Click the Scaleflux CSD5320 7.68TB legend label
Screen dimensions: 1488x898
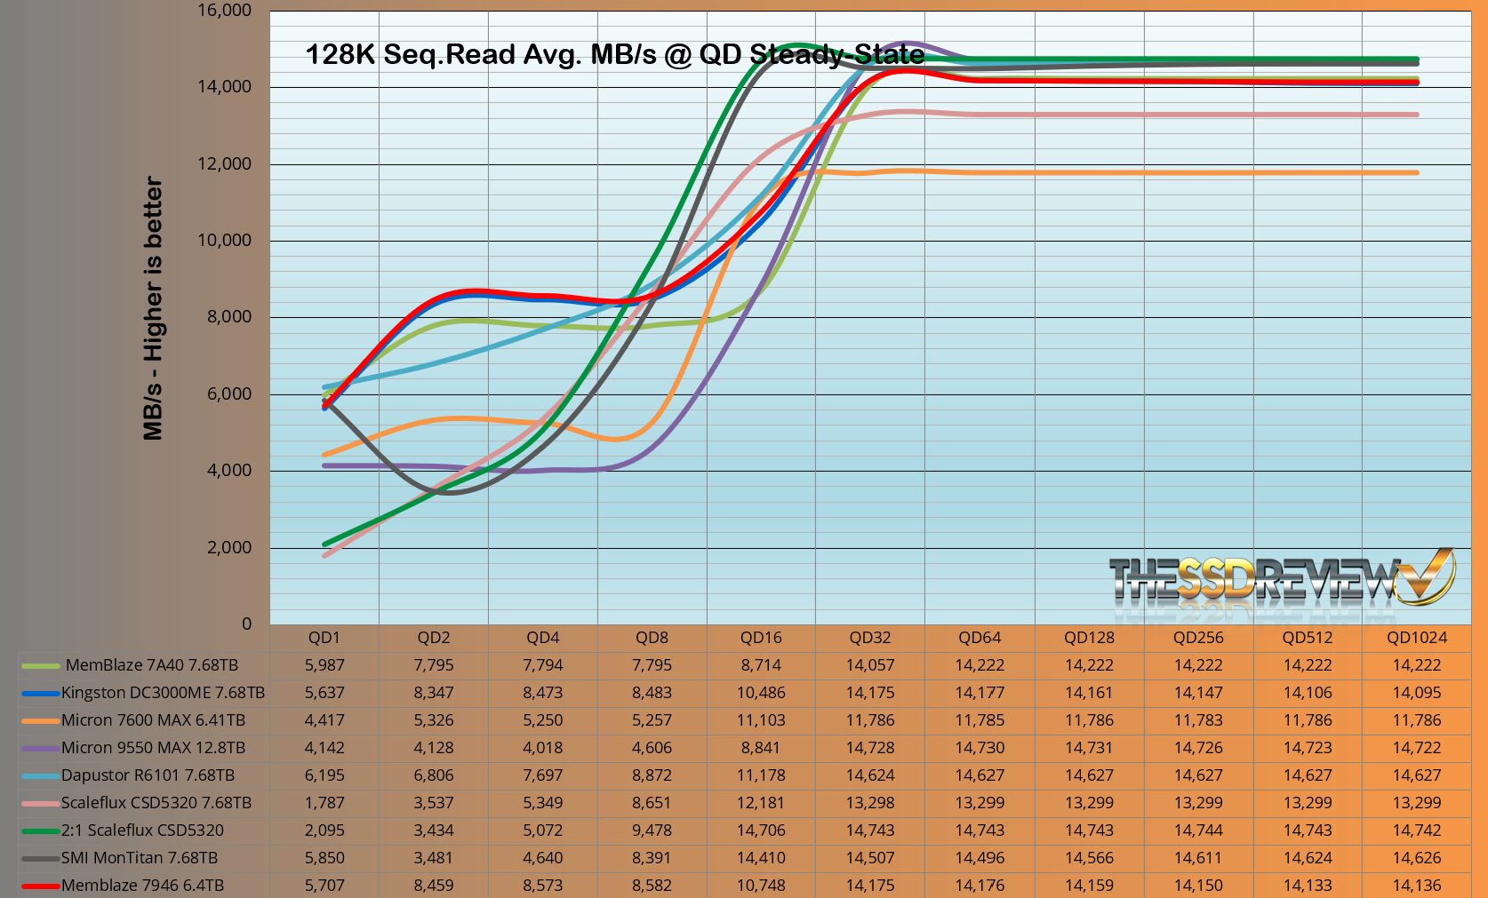click(x=156, y=803)
